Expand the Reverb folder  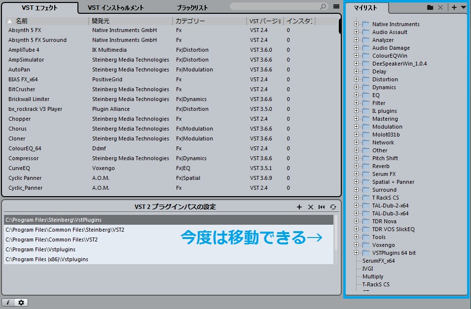[356, 166]
